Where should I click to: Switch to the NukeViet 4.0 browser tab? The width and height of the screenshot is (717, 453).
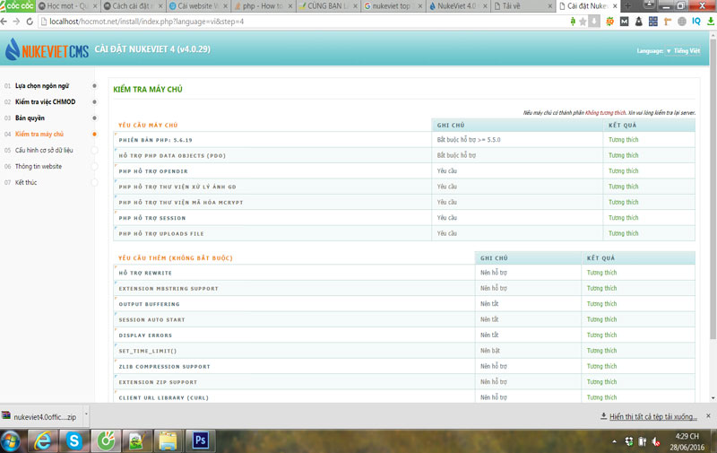coord(458,6)
